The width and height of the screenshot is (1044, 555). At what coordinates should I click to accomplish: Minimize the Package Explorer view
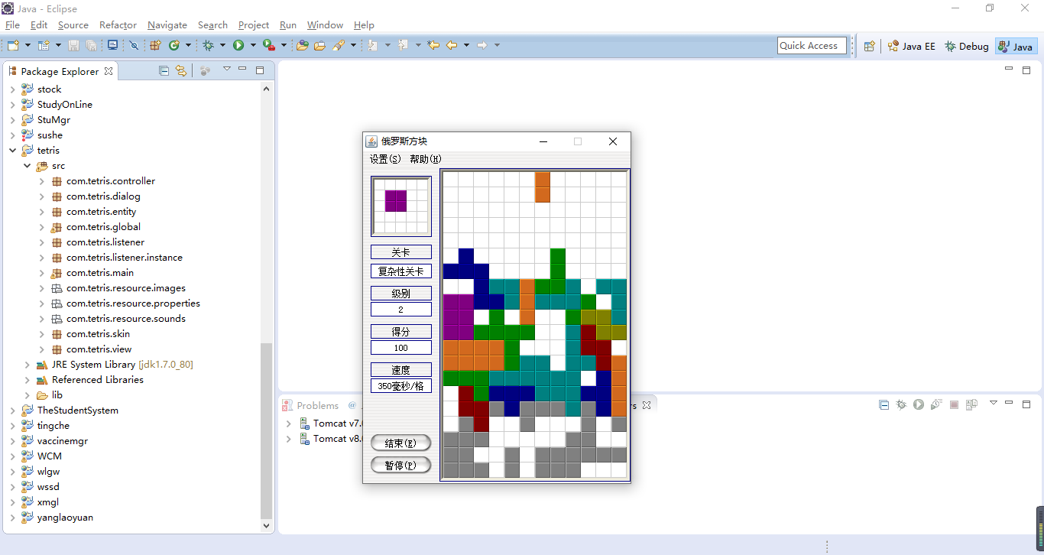click(243, 70)
